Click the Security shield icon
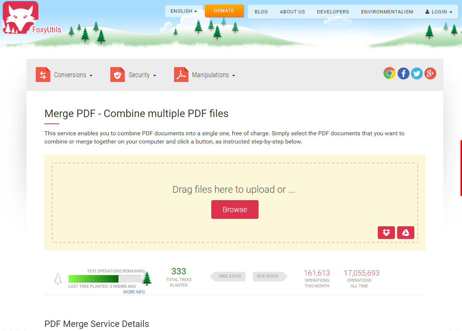The height and width of the screenshot is (331, 462). coord(117,75)
